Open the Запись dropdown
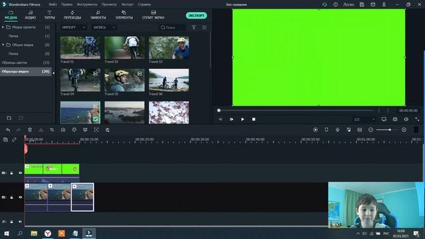This screenshot has height=239, width=425. [104, 27]
